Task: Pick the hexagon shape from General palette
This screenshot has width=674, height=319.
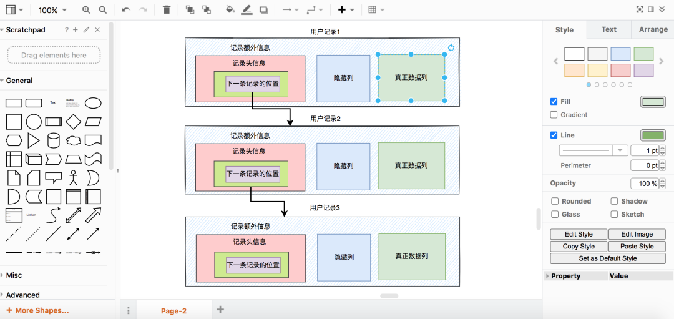Action: (14, 140)
